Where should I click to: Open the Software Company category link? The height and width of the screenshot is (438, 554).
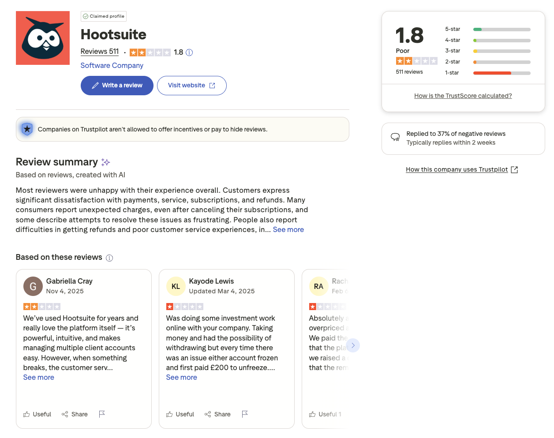coord(112,65)
